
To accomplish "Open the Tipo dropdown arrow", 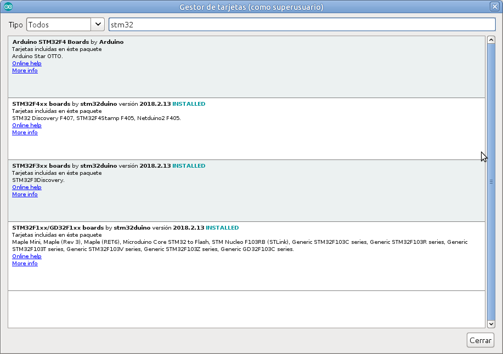I will 98,24.
